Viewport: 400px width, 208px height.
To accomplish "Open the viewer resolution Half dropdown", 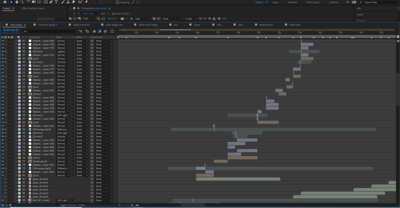I will [x=143, y=19].
